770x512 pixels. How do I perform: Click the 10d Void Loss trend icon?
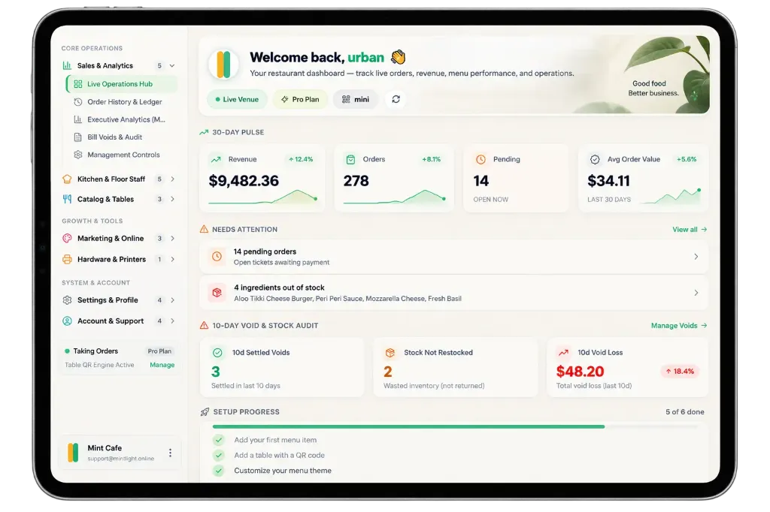tap(563, 353)
